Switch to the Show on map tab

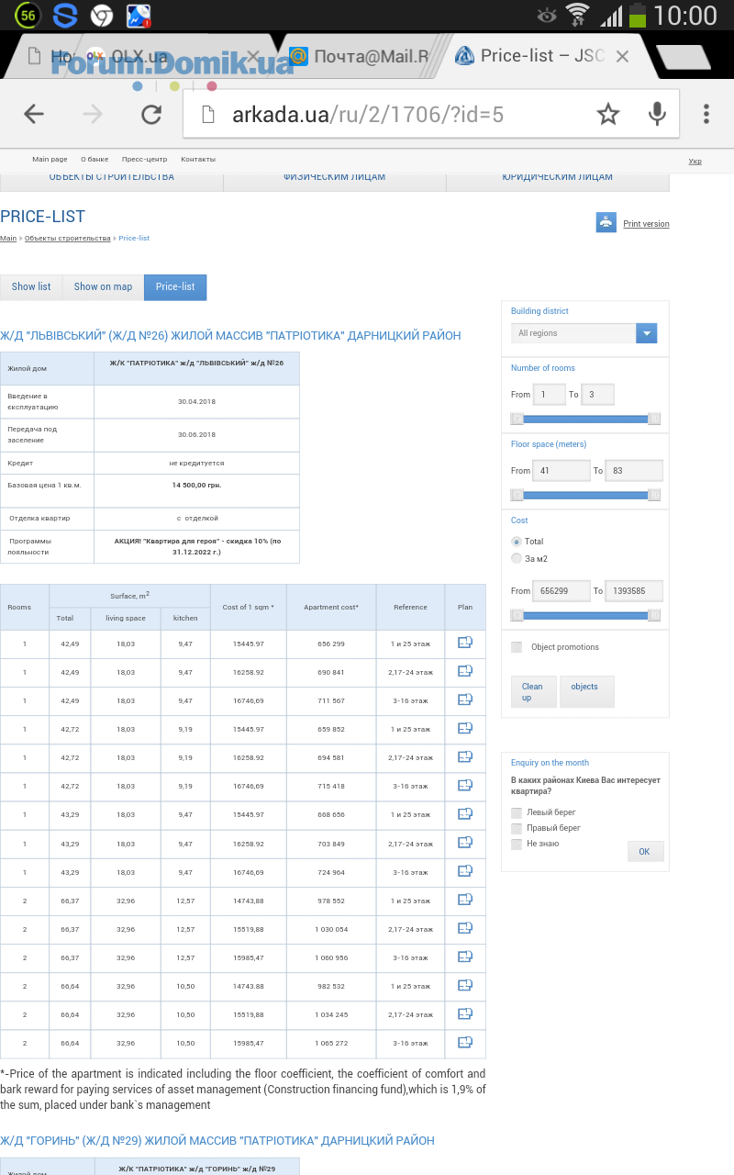coord(103,286)
